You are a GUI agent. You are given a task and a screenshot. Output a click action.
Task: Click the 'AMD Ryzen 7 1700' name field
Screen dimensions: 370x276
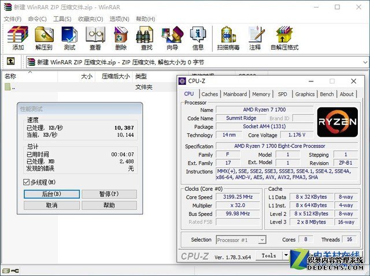[265, 110]
